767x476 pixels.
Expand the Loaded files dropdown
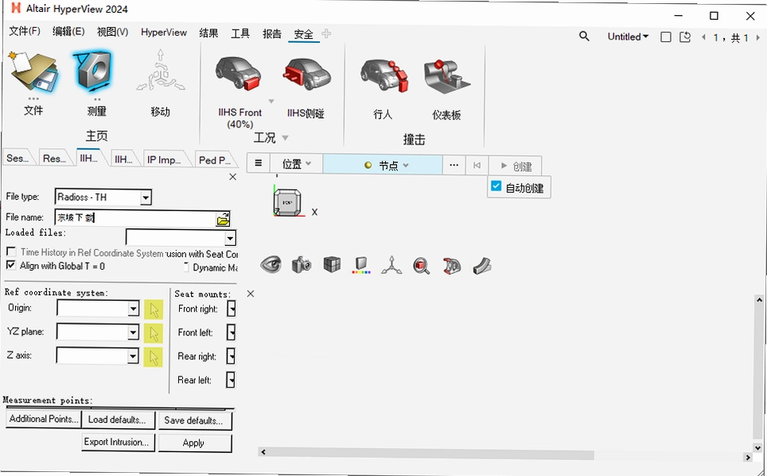230,238
